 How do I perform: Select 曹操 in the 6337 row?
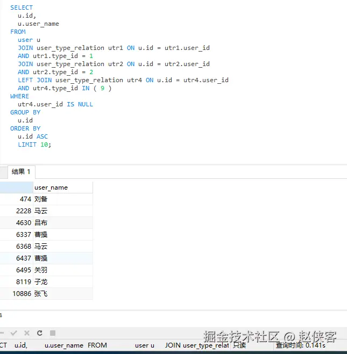63,235
